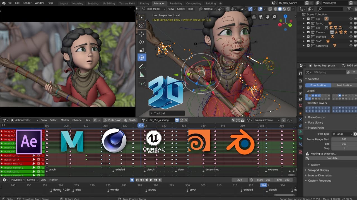
Task: Select the Rotate tool in viewport toolbar
Action: pyautogui.click(x=142, y=42)
